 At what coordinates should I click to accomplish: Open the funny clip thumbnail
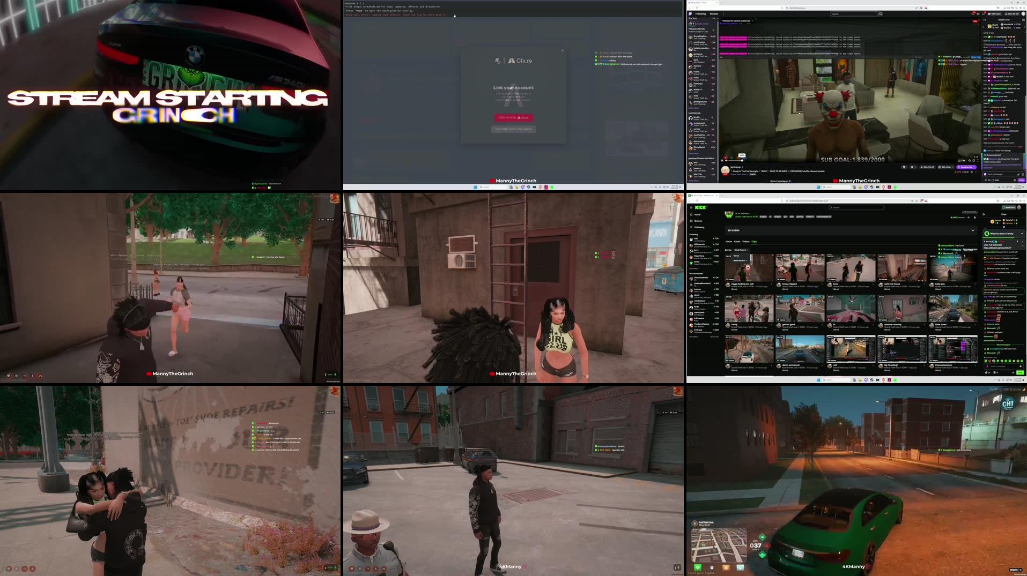click(x=749, y=308)
